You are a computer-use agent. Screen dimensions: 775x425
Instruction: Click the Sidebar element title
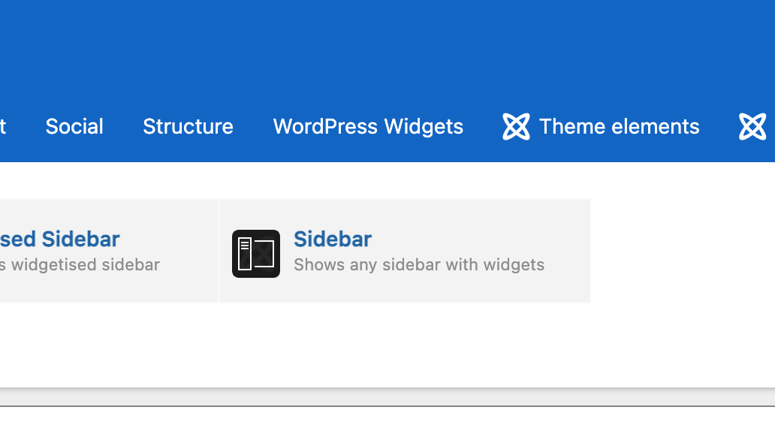333,239
